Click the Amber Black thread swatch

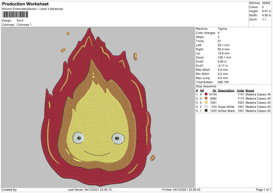point(206,111)
